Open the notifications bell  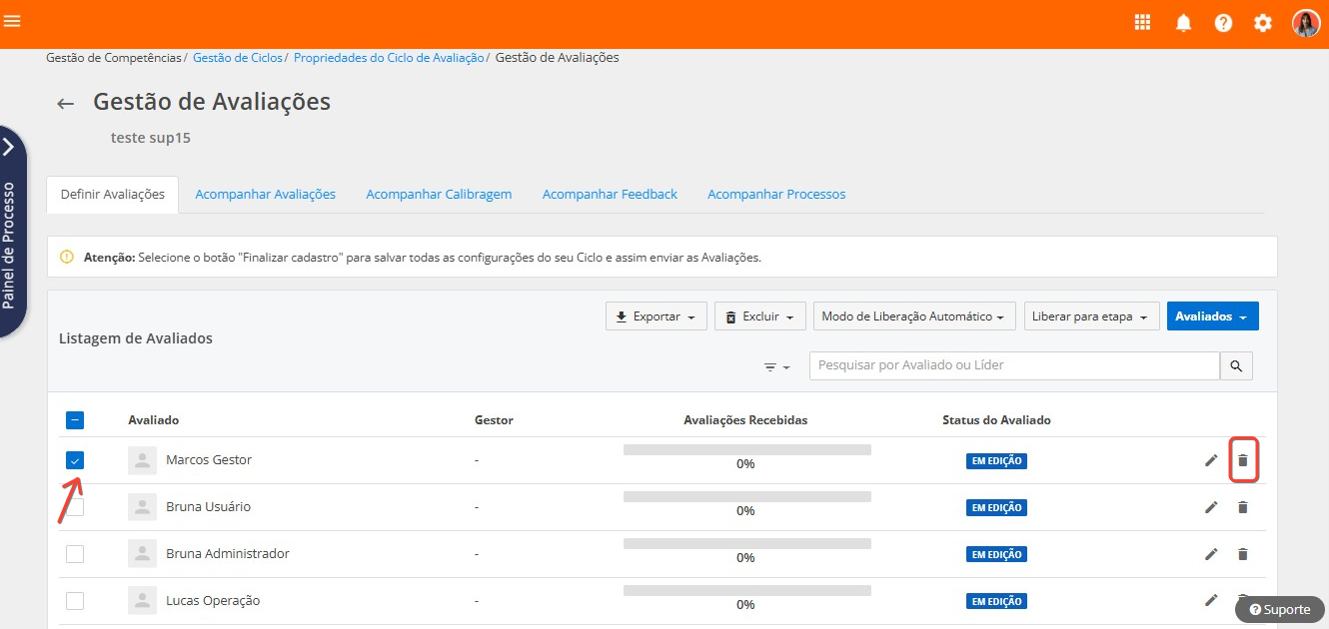click(x=1183, y=23)
